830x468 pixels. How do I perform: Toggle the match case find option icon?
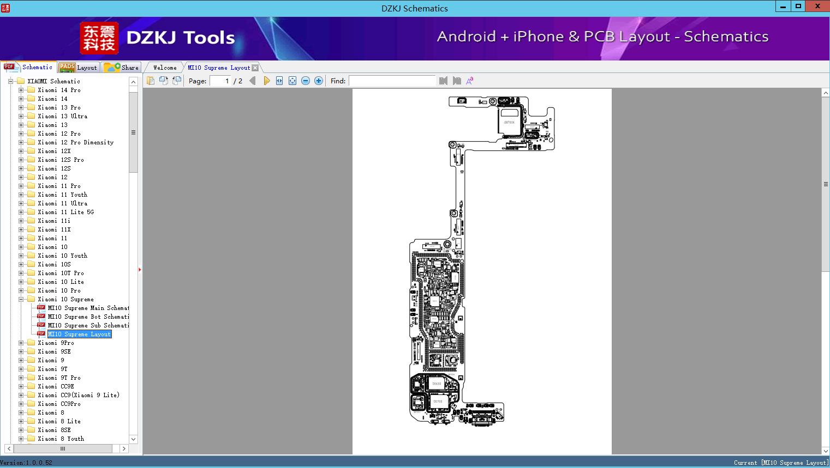coord(470,81)
